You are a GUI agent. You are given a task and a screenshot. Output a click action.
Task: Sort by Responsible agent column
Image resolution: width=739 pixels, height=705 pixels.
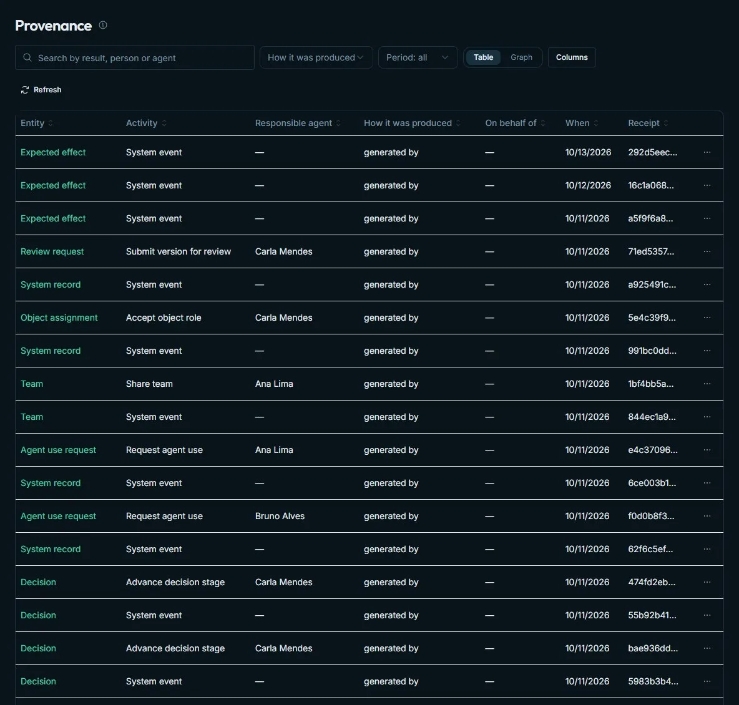(298, 123)
